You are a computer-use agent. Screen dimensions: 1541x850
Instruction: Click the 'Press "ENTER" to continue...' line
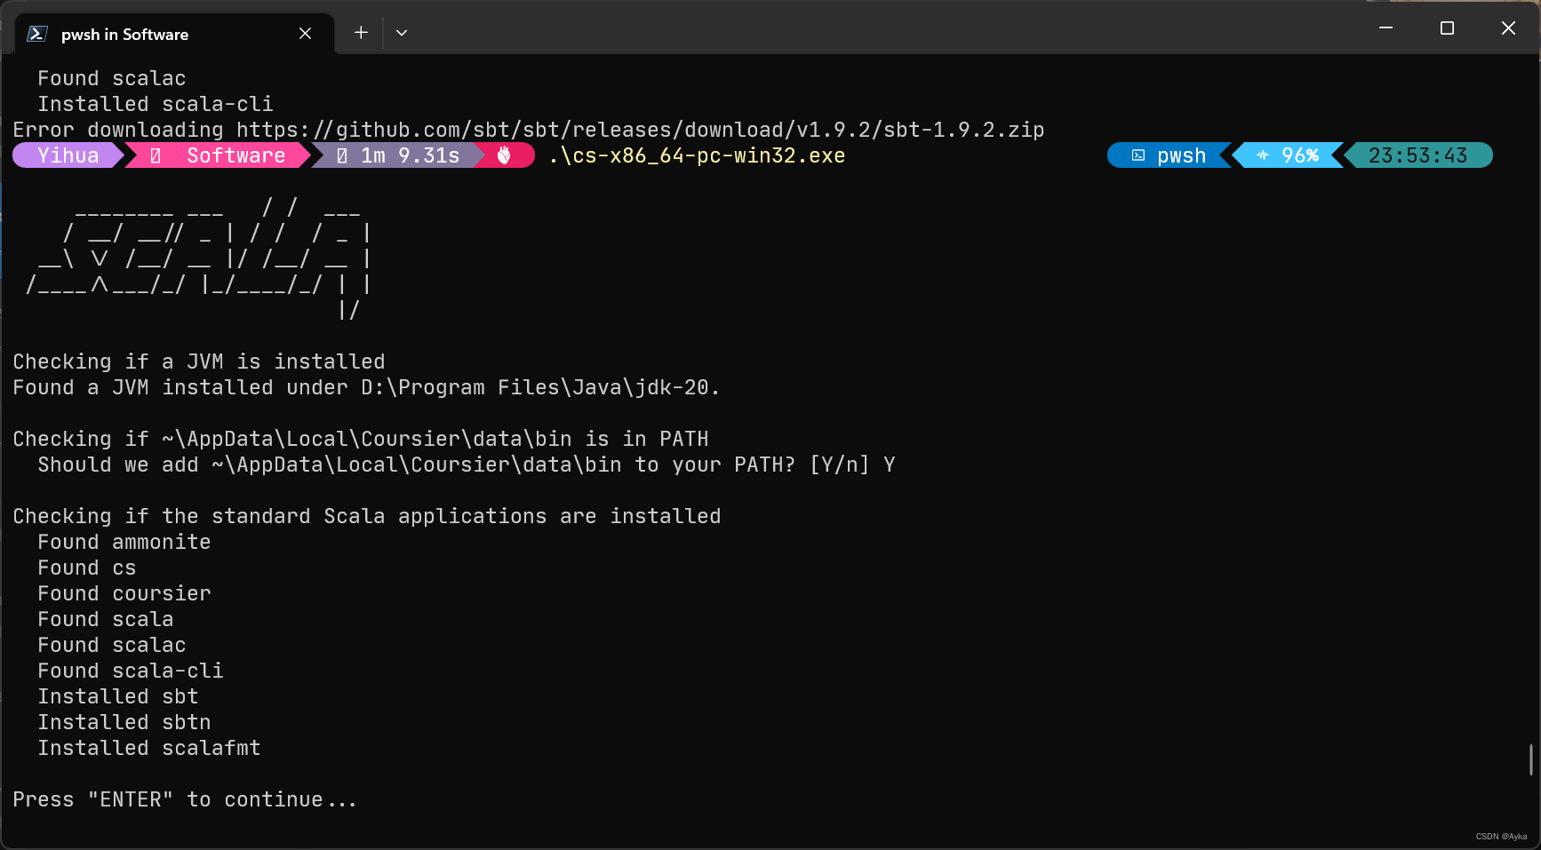[x=185, y=799]
